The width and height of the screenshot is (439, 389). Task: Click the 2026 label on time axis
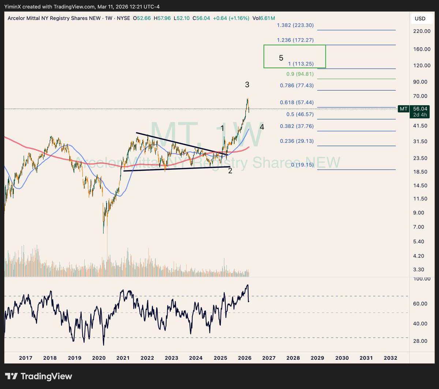[x=244, y=358]
